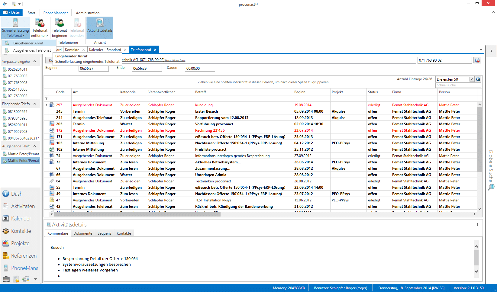Switch to Dokumente details tab
This screenshot has height=292, width=497.
[x=83, y=233]
